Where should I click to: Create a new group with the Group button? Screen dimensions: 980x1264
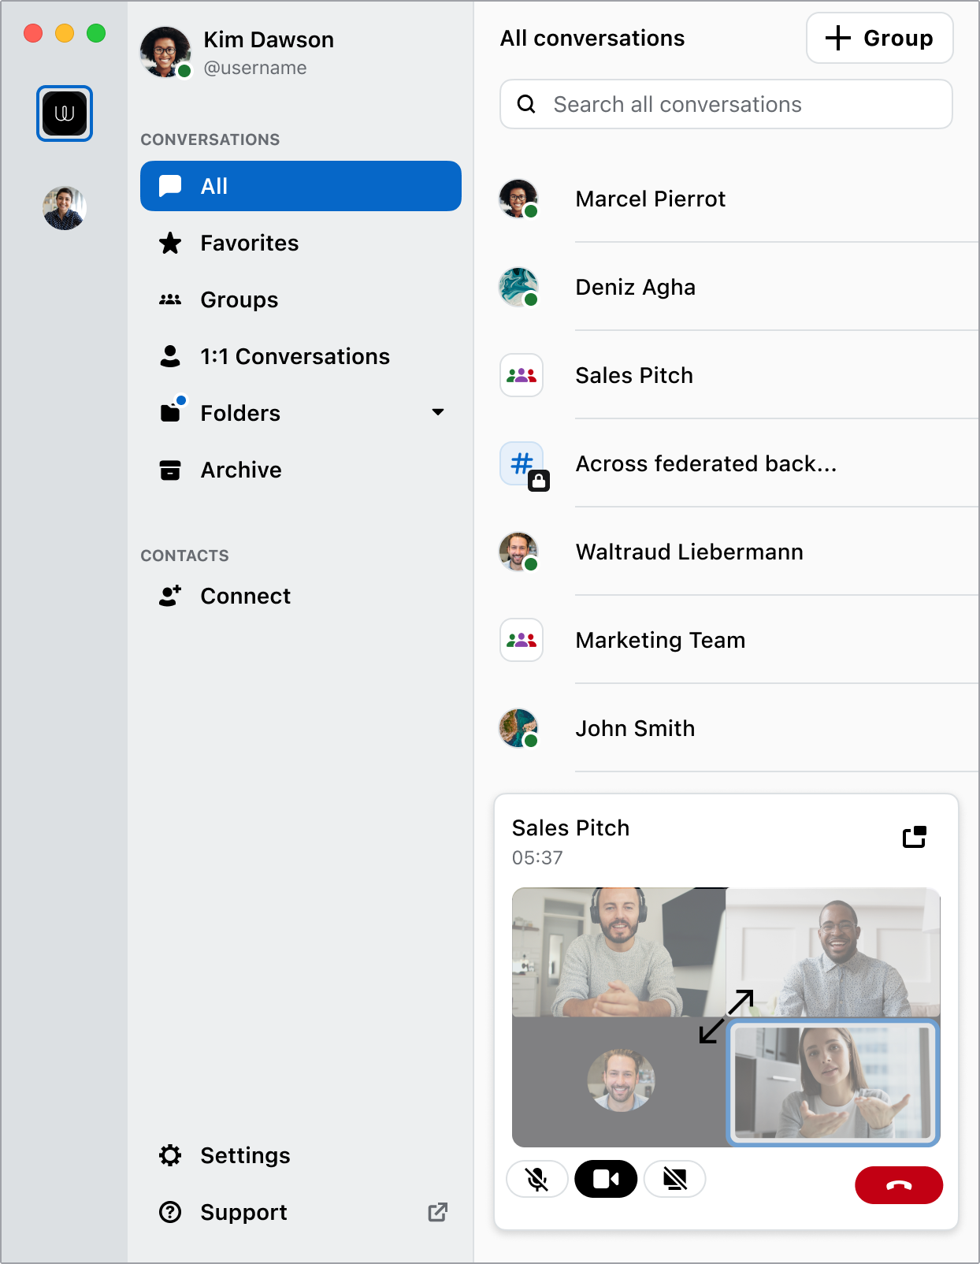pyautogui.click(x=880, y=38)
